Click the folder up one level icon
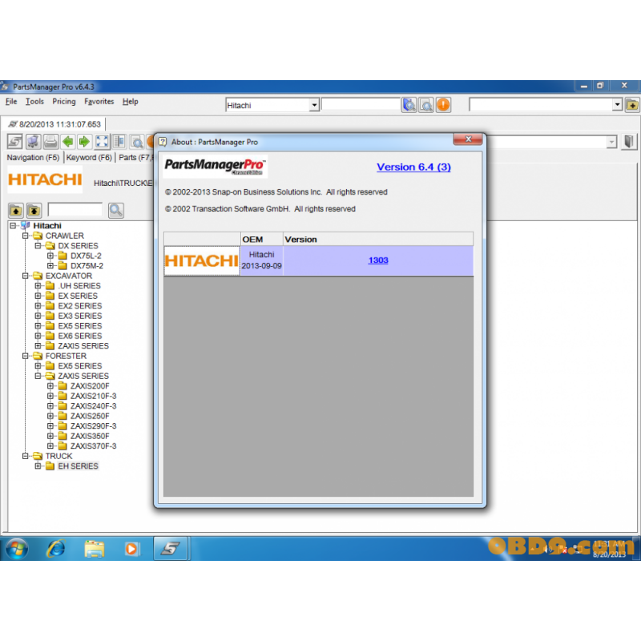 pos(16,211)
